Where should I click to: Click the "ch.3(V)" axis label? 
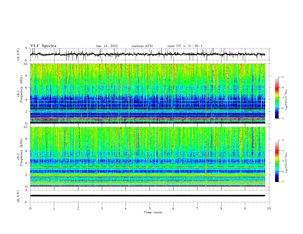point(18,196)
